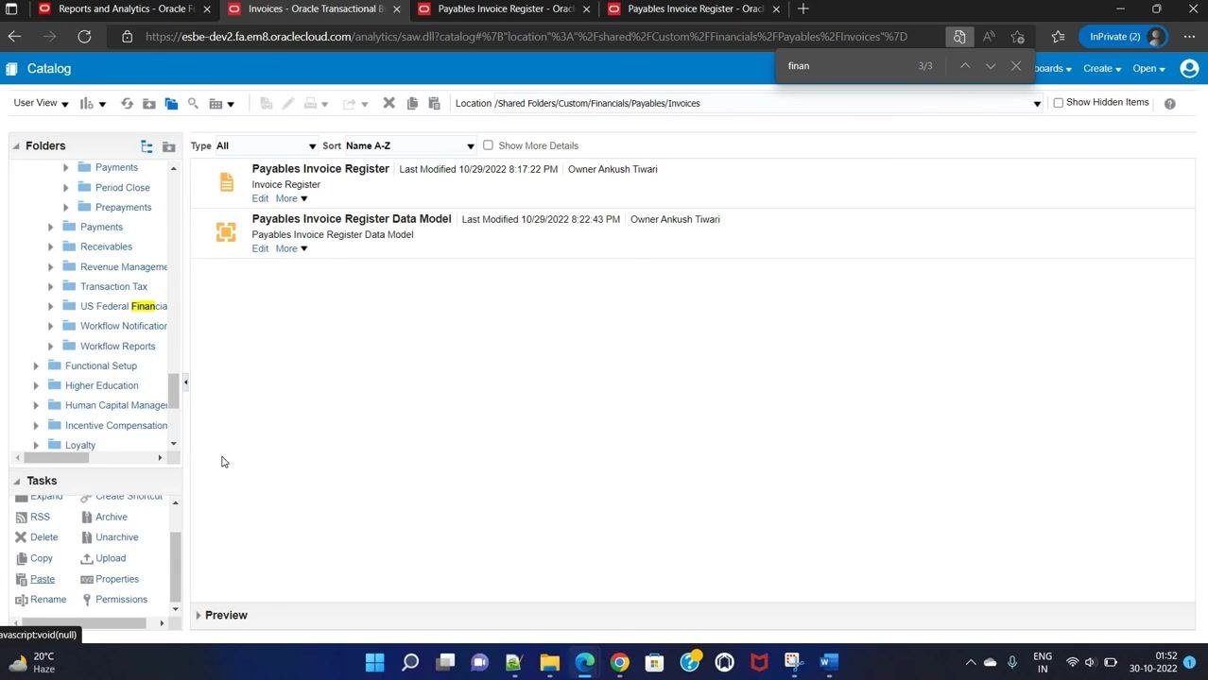Viewport: 1208px width, 680px height.
Task: Click Upload in the Tasks pane
Action: click(111, 558)
